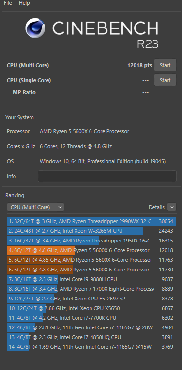Select the i7-1165G7 @15W ranking entry
The height and width of the screenshot is (370, 182).
pos(91,347)
